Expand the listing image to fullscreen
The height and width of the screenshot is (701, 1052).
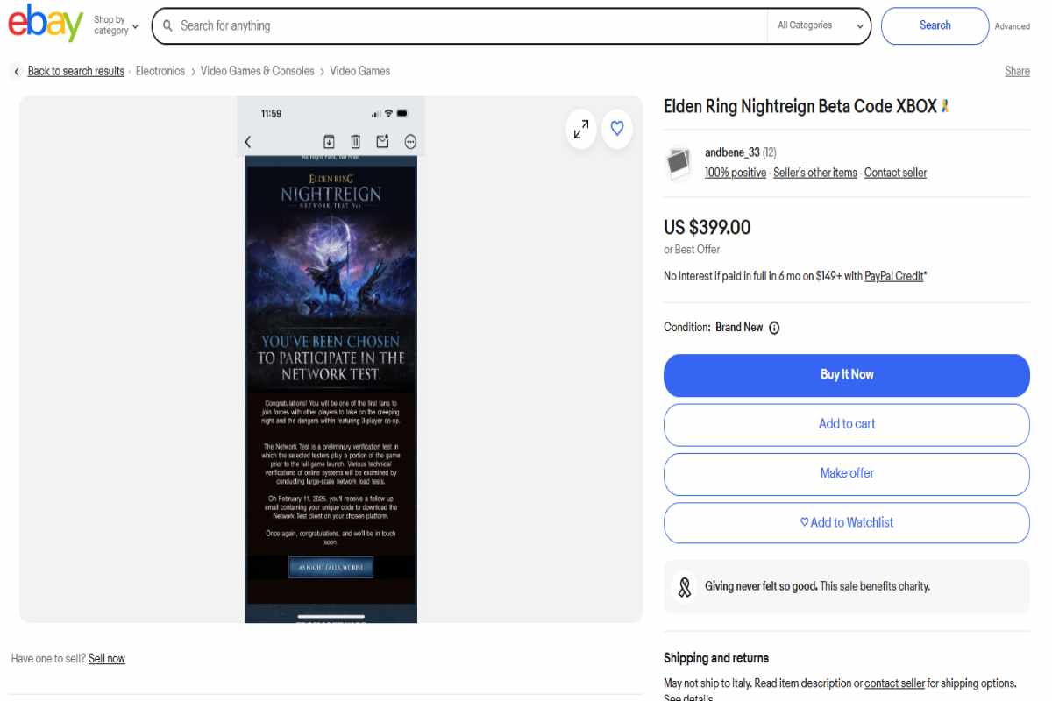pyautogui.click(x=581, y=129)
